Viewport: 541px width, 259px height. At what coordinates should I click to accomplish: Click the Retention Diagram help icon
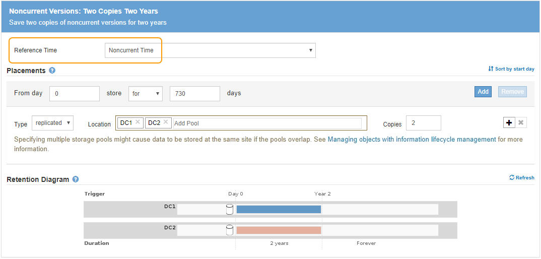click(x=76, y=179)
